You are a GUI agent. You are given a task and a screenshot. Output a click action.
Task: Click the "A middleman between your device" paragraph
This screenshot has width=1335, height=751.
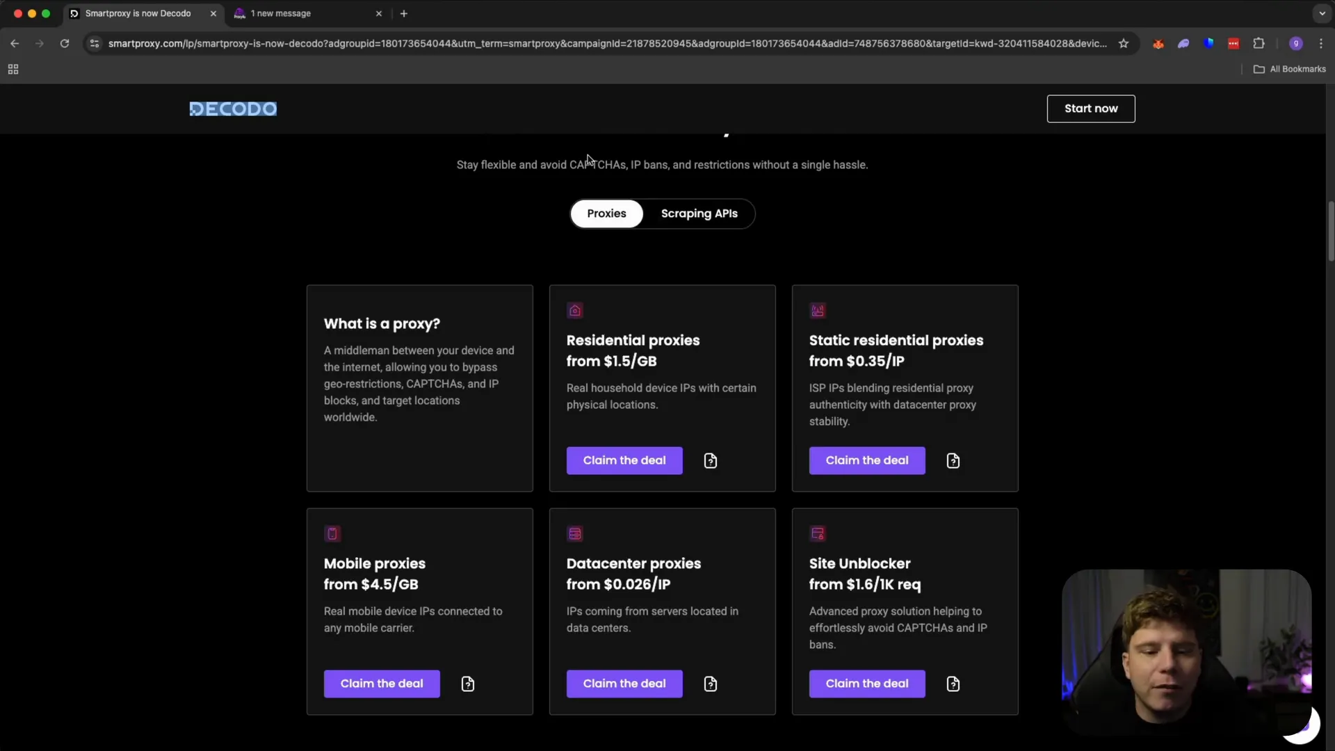click(419, 384)
